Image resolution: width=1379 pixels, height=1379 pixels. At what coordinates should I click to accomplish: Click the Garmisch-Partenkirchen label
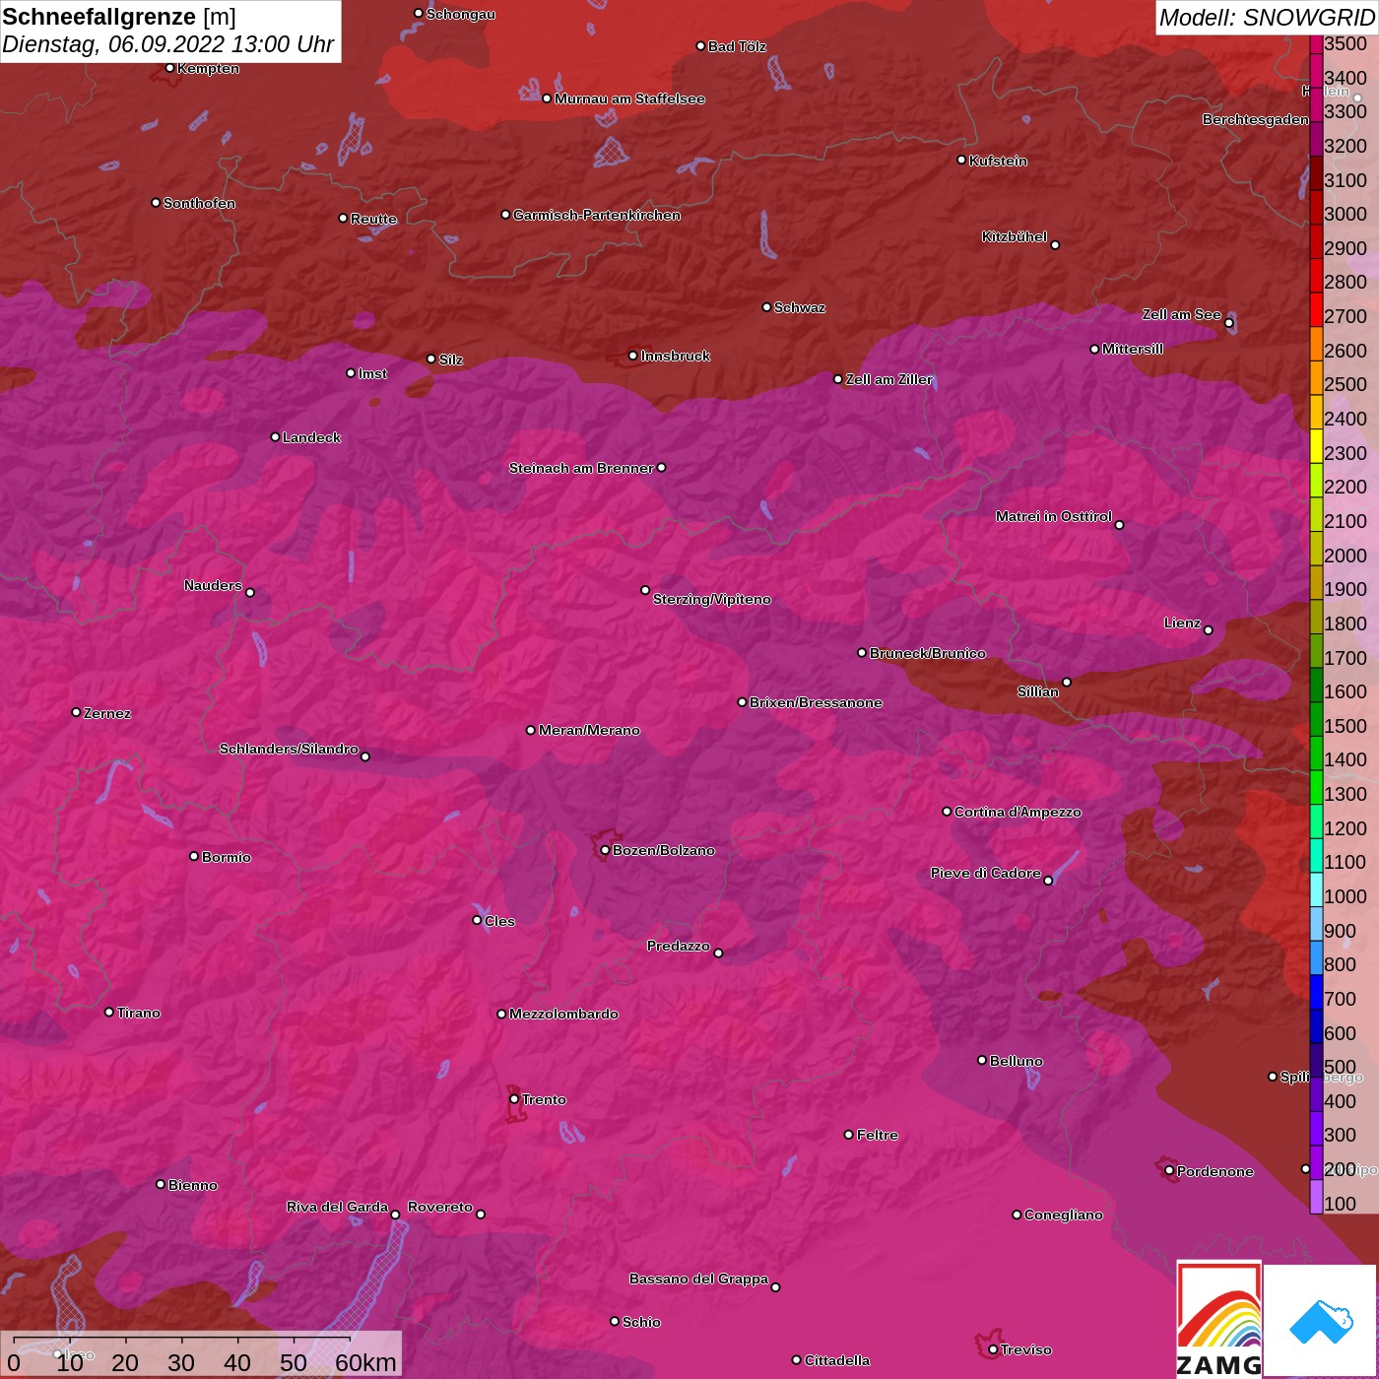[x=597, y=215]
